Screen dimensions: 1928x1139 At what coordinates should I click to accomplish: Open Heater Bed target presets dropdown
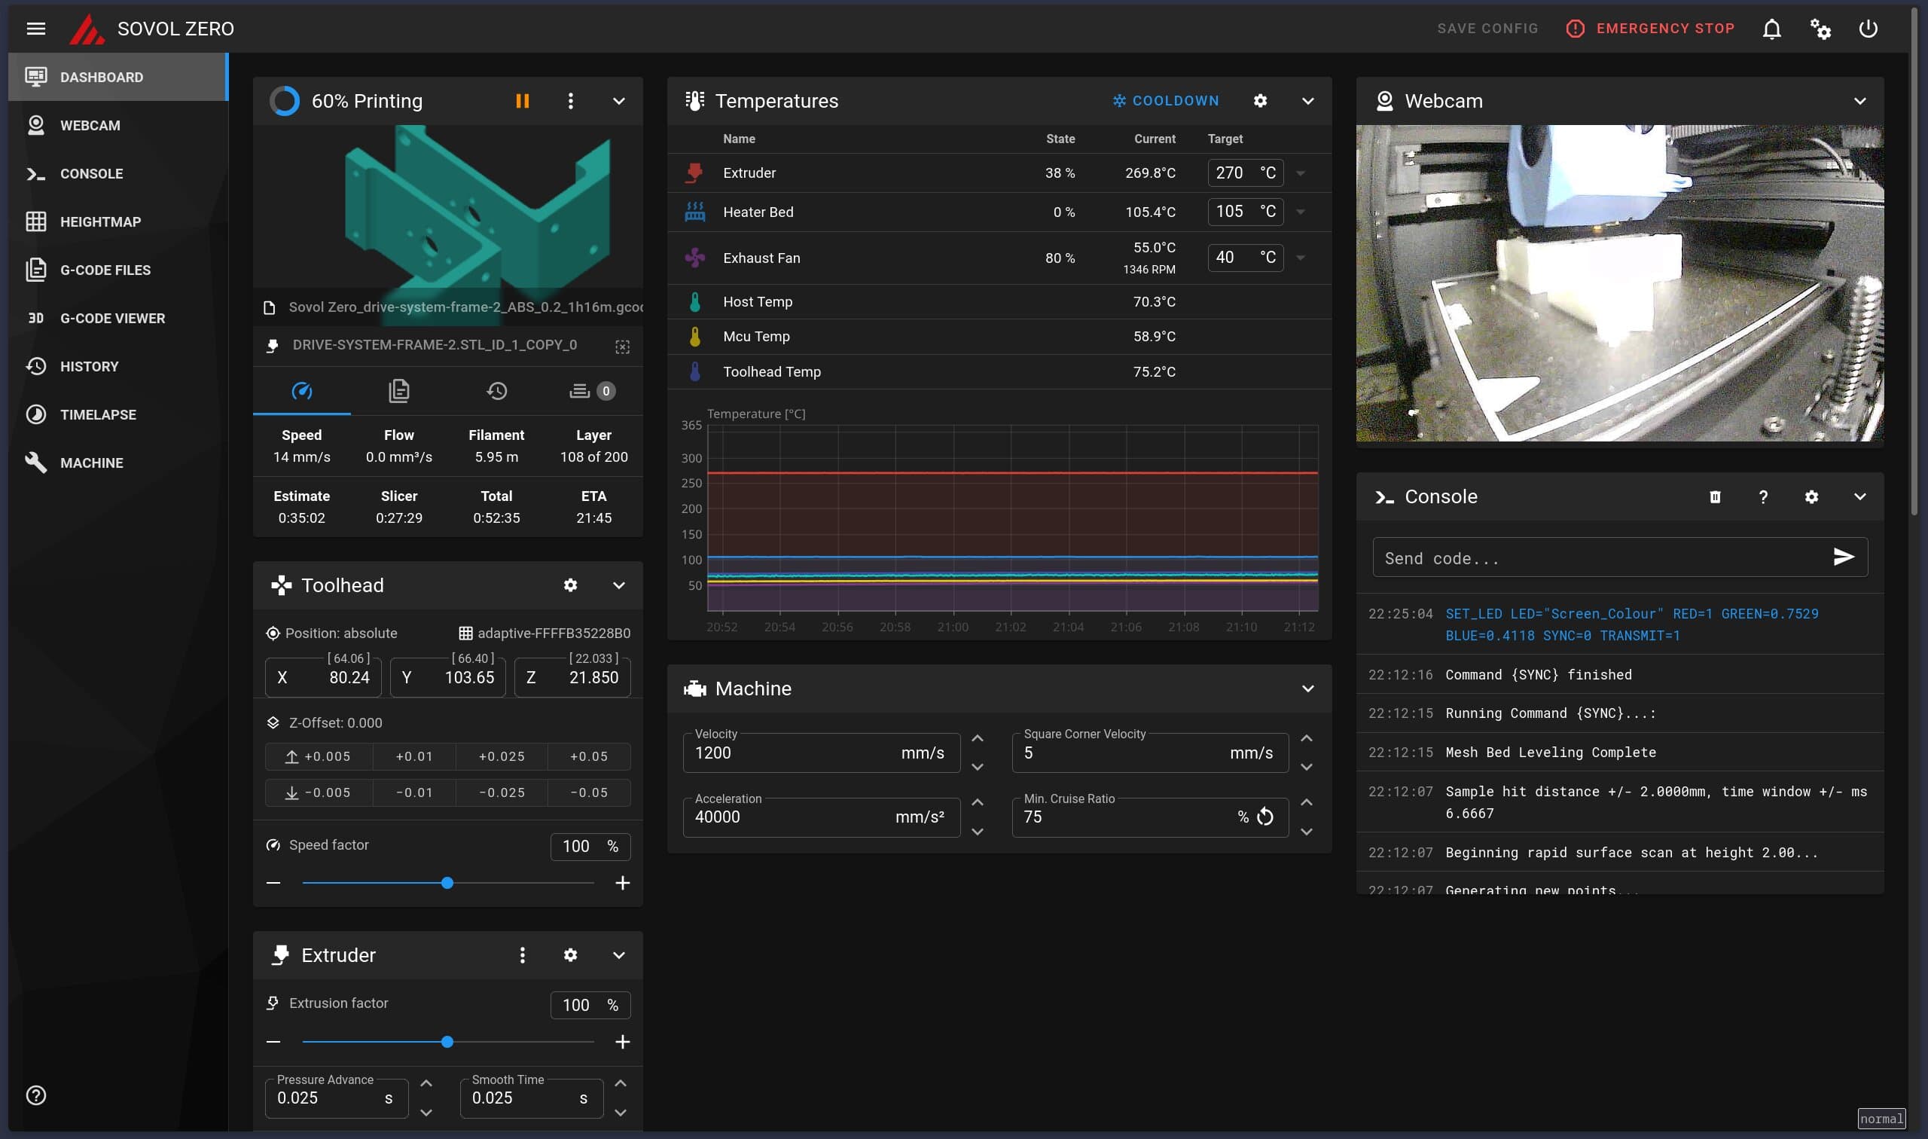1301,211
